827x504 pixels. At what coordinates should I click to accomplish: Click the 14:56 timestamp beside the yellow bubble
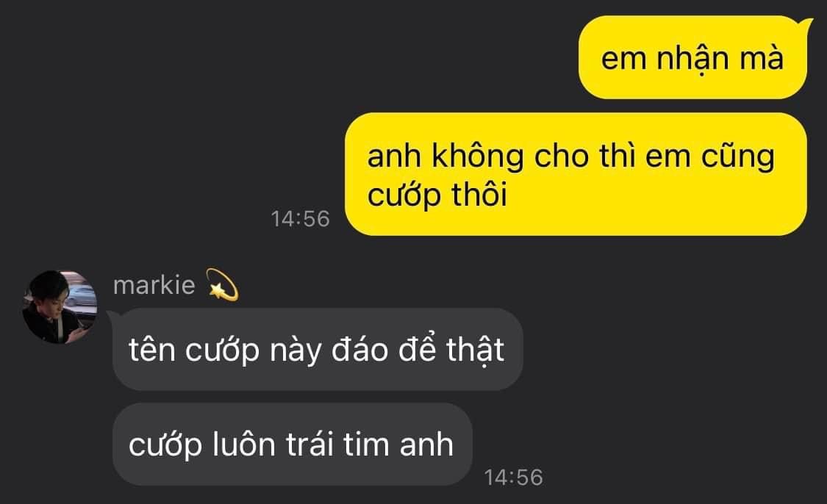coord(300,219)
